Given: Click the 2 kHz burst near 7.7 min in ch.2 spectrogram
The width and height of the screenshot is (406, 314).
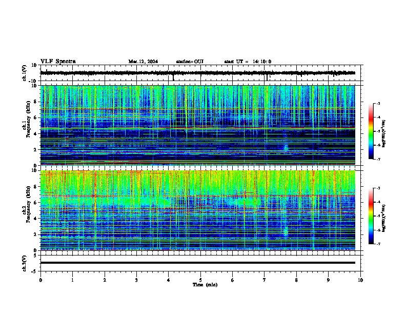Looking at the screenshot, I should click(x=286, y=231).
